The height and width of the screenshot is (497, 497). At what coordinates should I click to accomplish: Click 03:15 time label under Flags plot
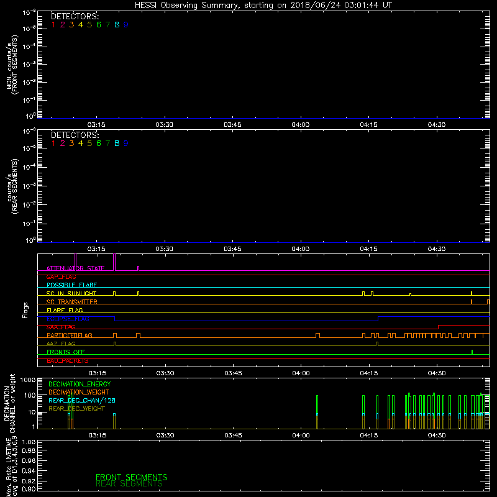click(97, 373)
